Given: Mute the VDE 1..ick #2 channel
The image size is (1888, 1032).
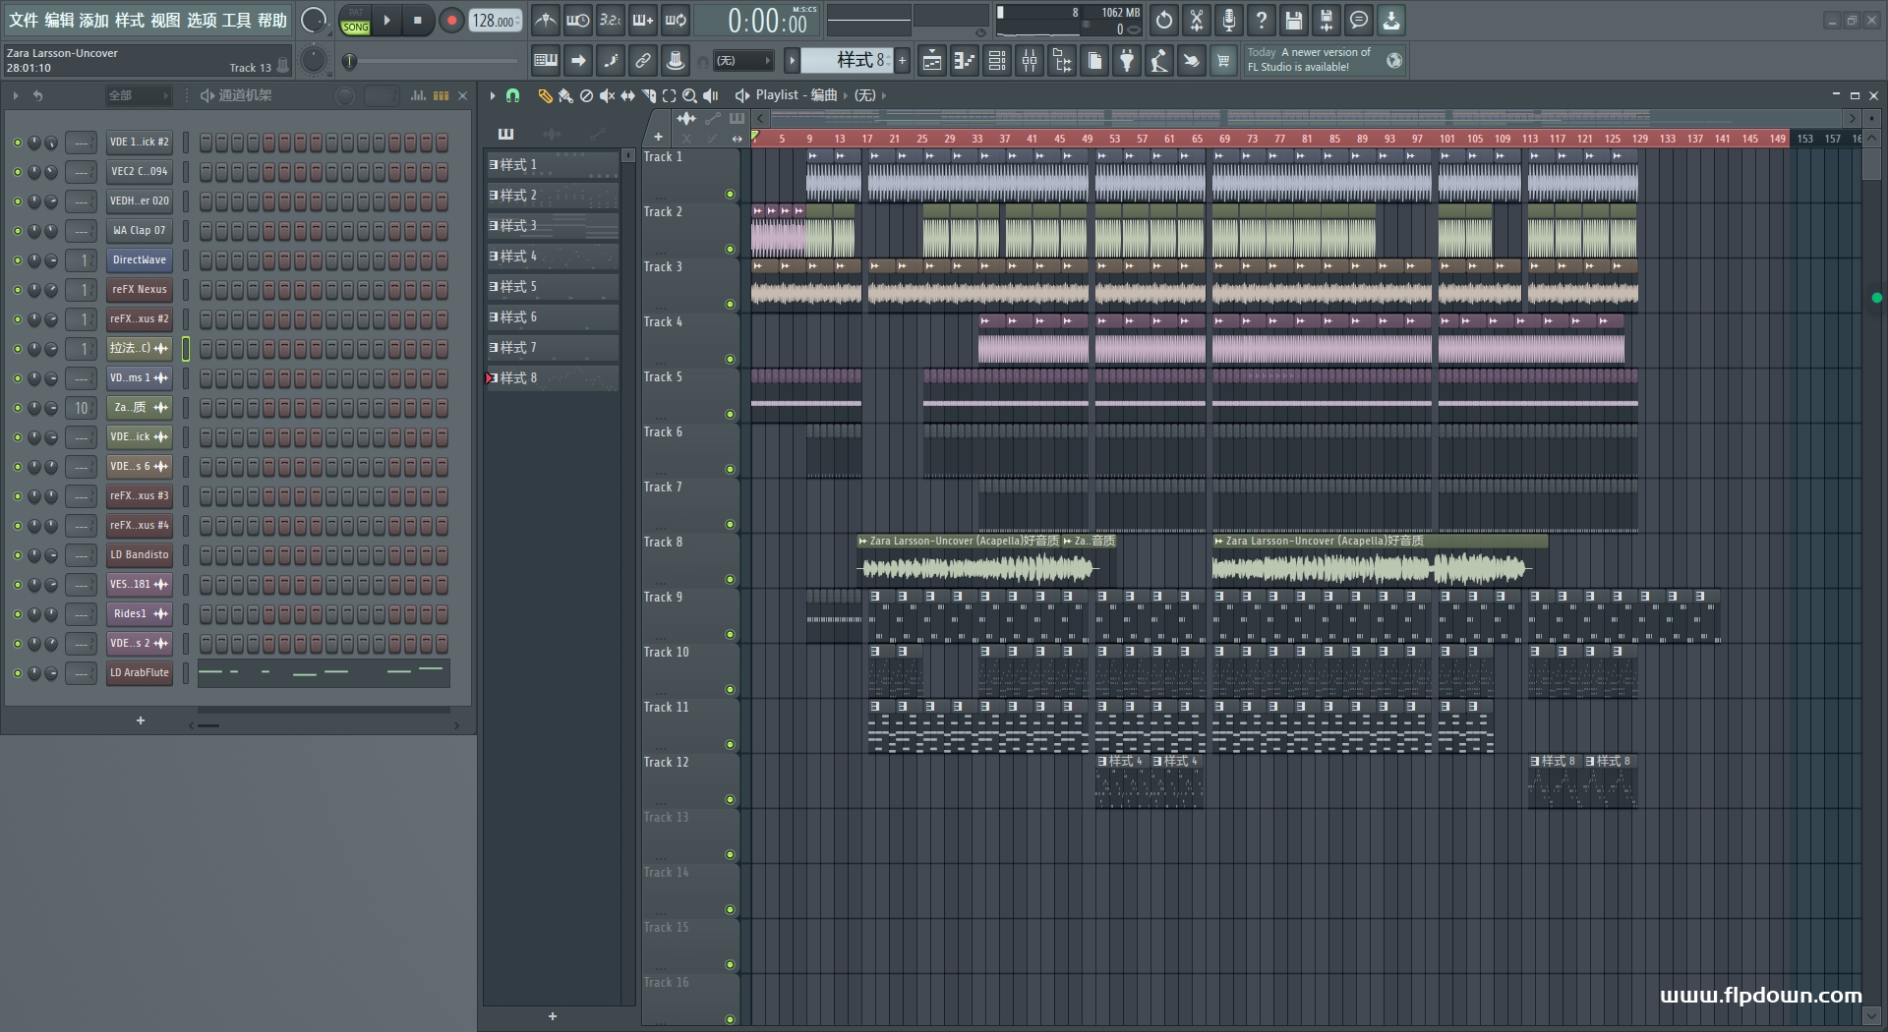Looking at the screenshot, I should click(x=17, y=143).
